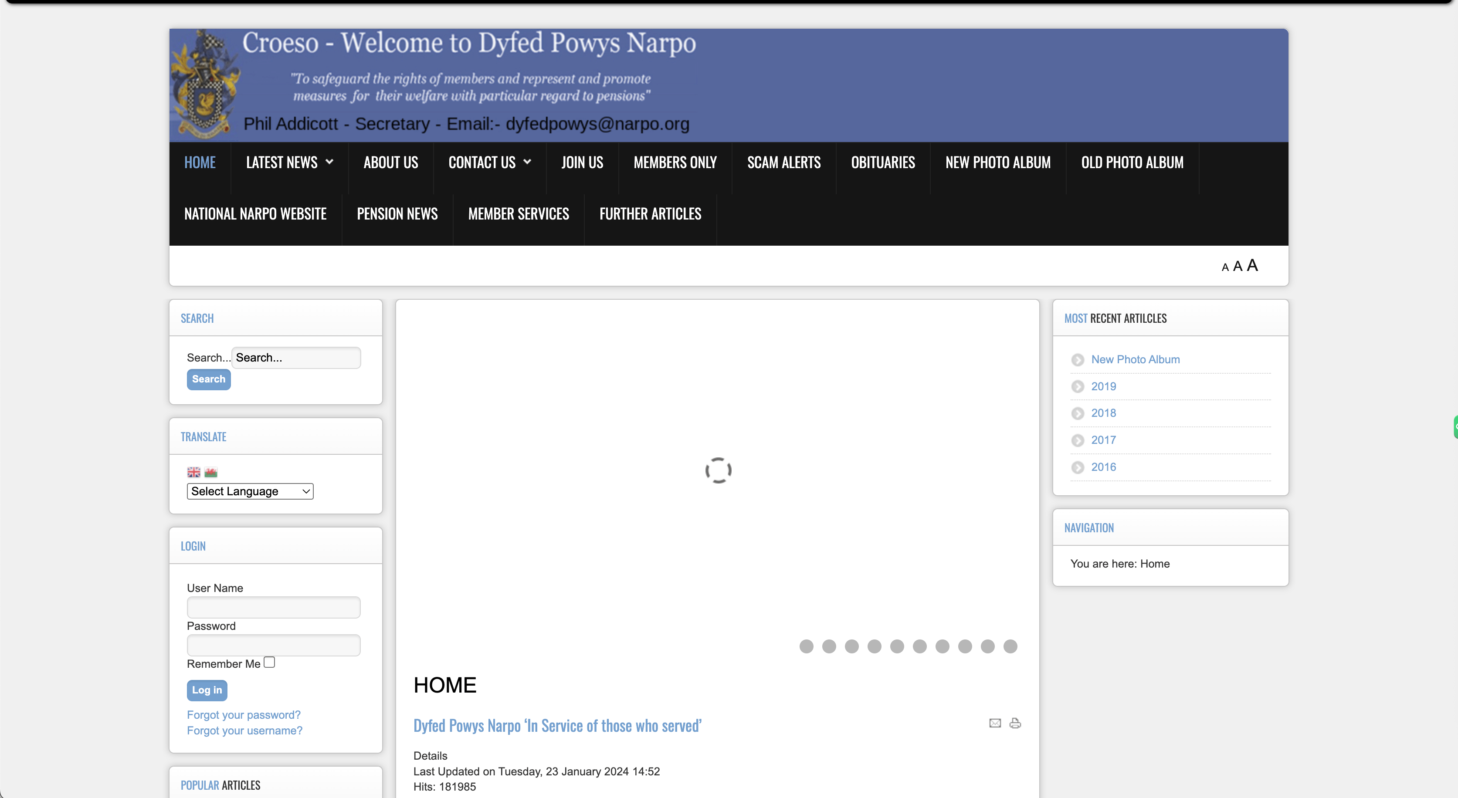Open the Further Articles menu item
The width and height of the screenshot is (1458, 798).
(650, 214)
